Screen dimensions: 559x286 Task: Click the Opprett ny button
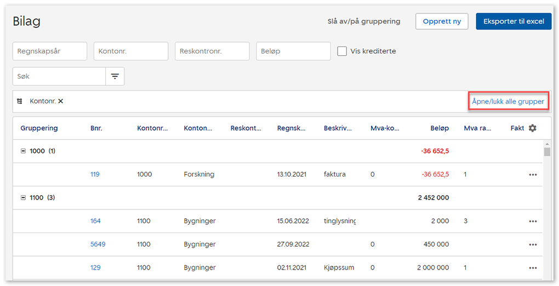(x=442, y=21)
